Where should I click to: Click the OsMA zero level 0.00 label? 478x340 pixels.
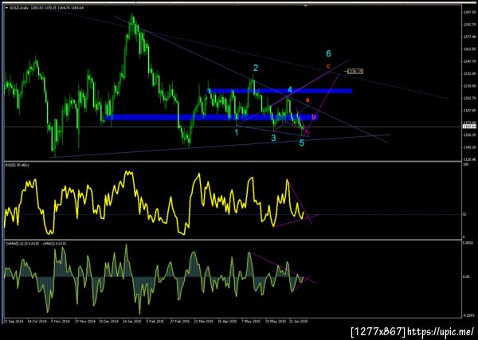[465, 276]
